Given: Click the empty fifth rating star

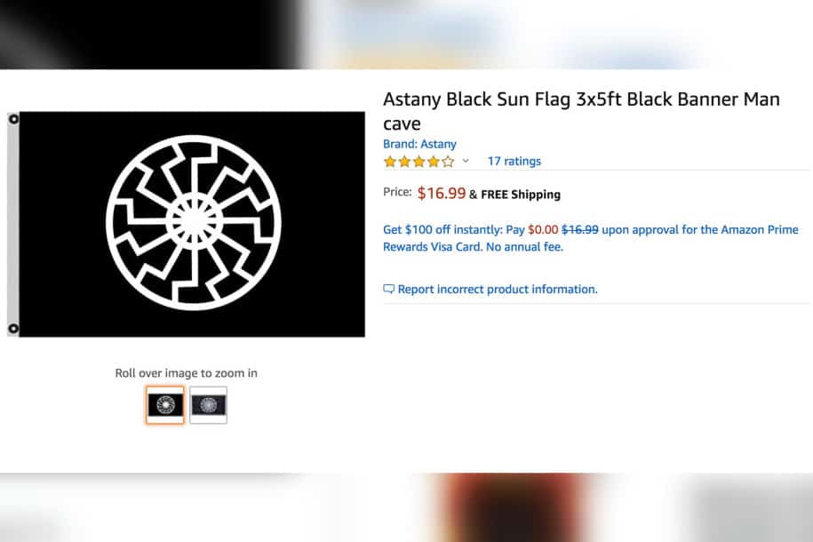Looking at the screenshot, I should click(x=448, y=162).
